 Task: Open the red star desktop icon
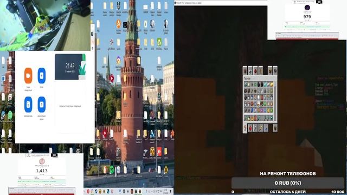(172, 134)
